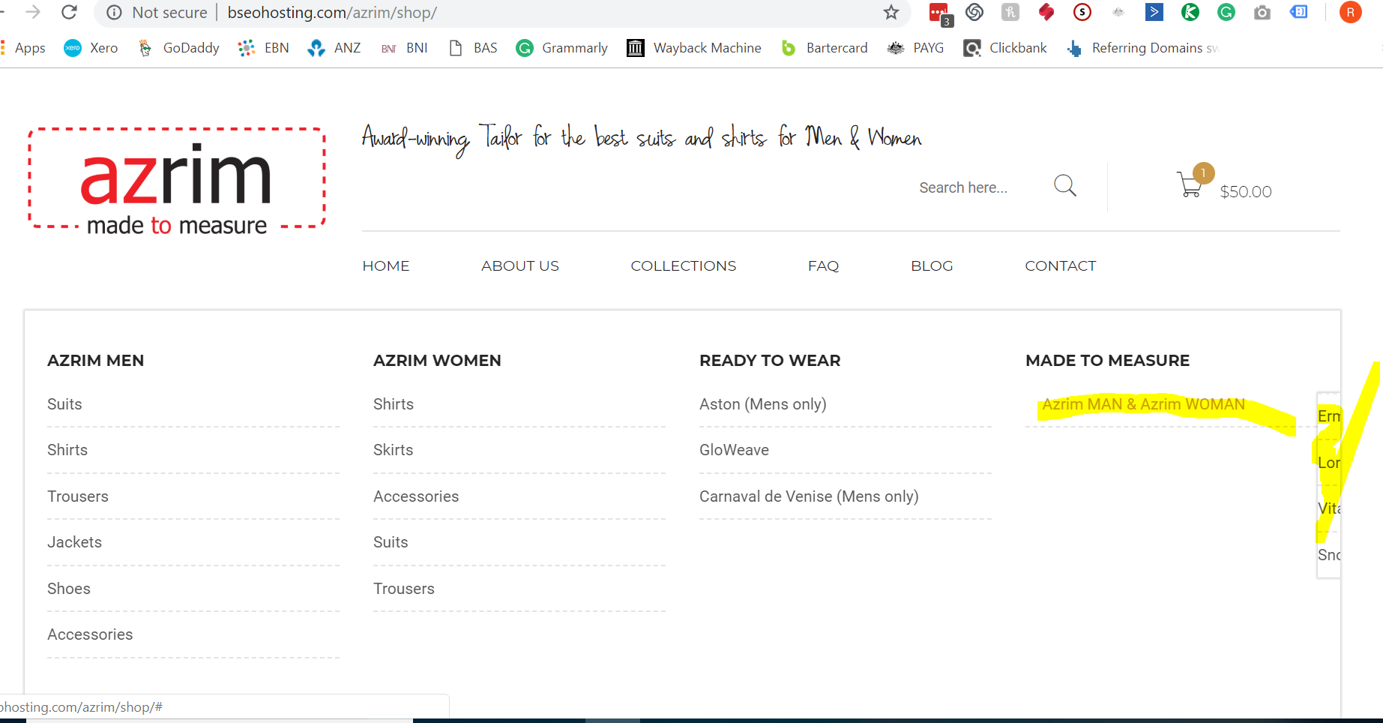1383x723 pixels.
Task: Open the Wayback Machine bookmark
Action: click(x=694, y=48)
